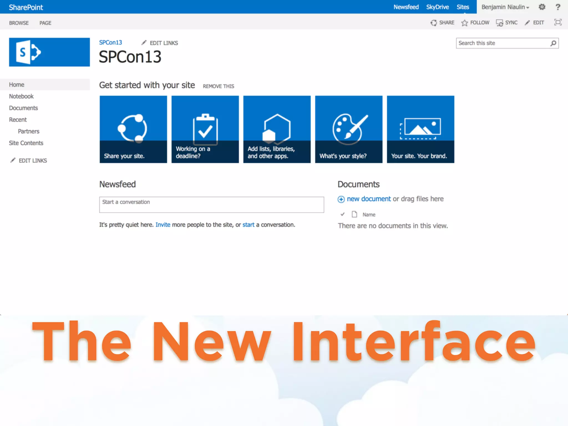Go to Sites in the top bar
This screenshot has width=568, height=426.
coord(463,7)
